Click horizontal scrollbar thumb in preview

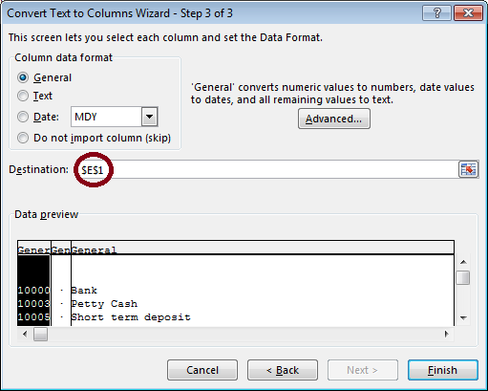click(x=40, y=335)
